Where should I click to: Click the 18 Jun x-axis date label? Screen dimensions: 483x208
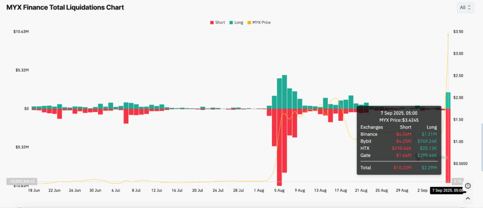(x=34, y=191)
